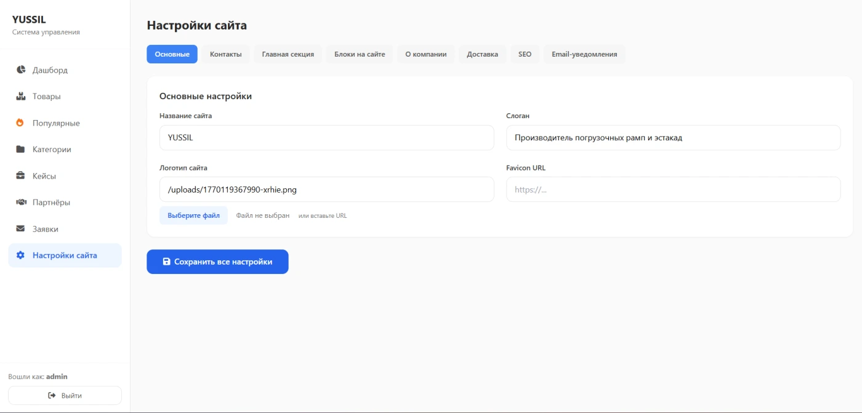This screenshot has height=413, width=862.
Task: Click the Категории folder icon
Action: 20,149
